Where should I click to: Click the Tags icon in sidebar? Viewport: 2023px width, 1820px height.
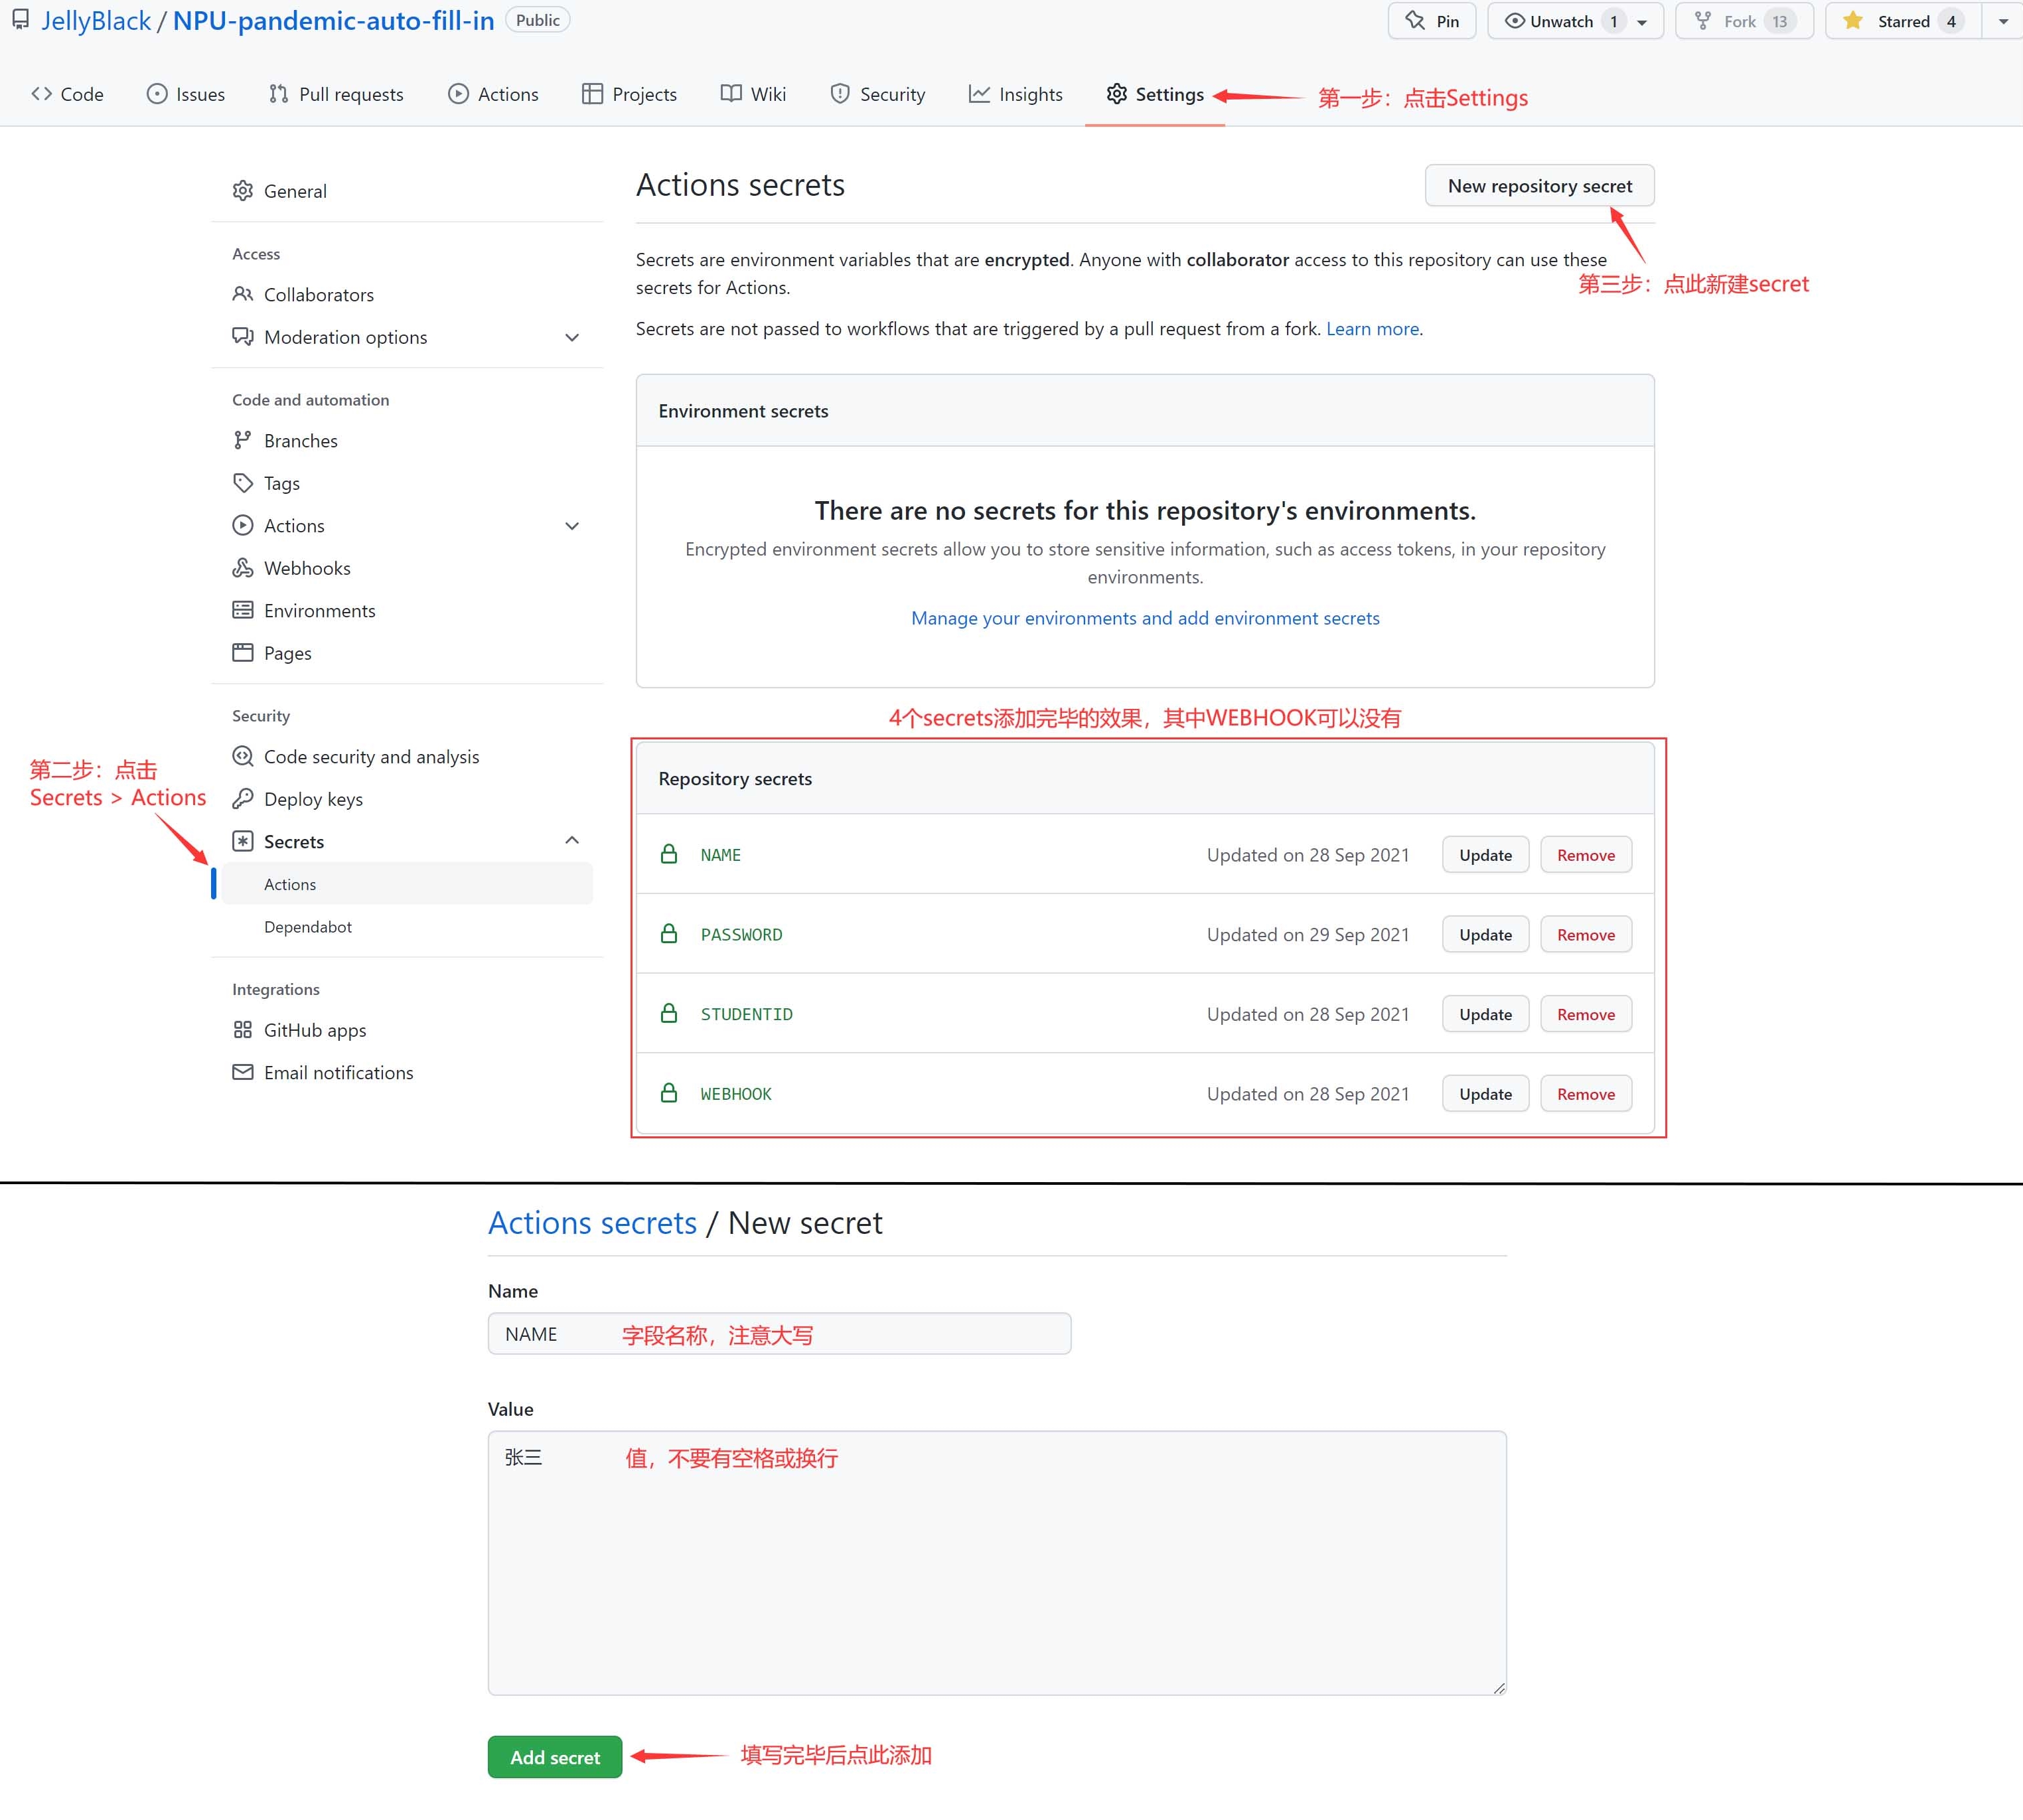[243, 483]
